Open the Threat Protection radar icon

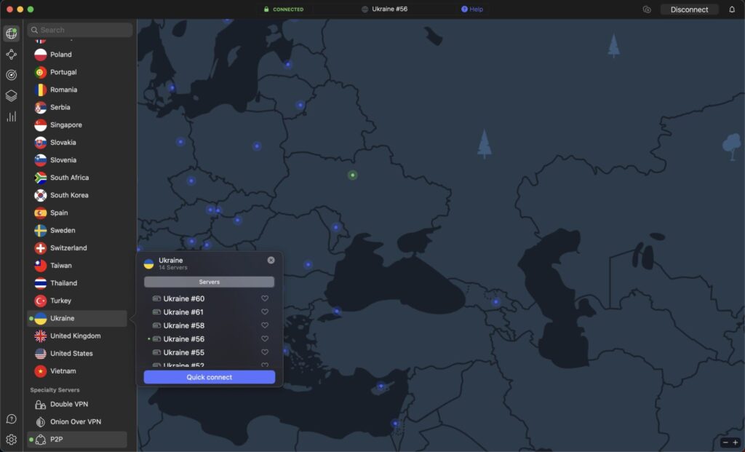click(12, 75)
